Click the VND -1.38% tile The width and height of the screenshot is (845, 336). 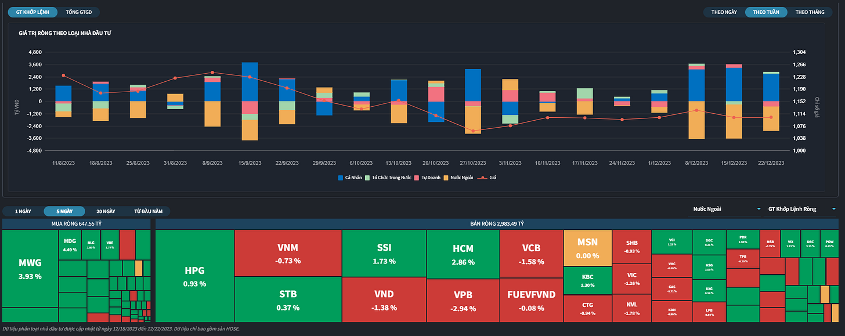384,299
